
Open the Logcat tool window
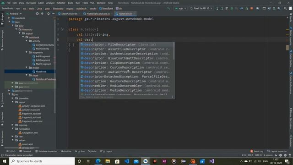106,151
